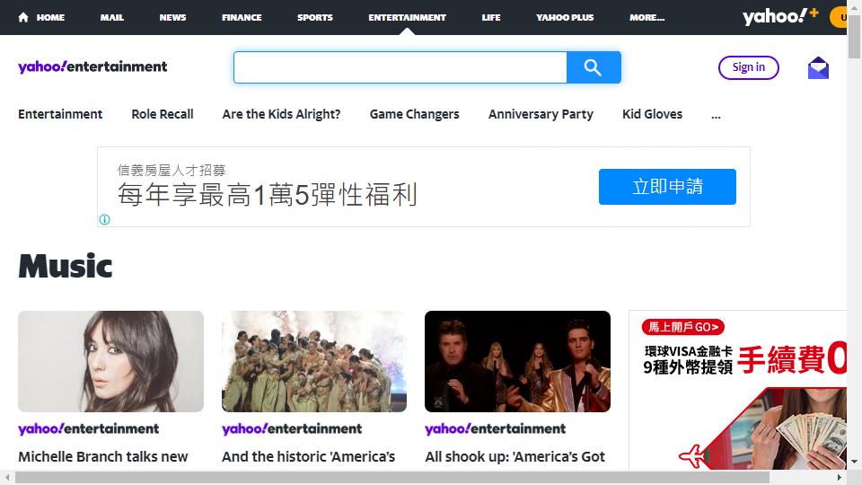
Task: Click the vertical scrollbar thumb
Action: 854,36
